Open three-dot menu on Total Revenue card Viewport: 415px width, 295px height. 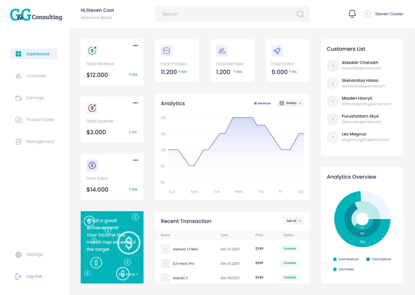(x=136, y=45)
